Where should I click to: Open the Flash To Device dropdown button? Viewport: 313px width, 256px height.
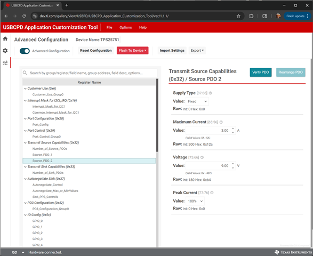pyautogui.click(x=133, y=51)
